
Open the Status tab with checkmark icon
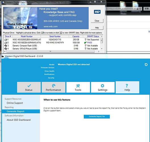click(x=29, y=87)
